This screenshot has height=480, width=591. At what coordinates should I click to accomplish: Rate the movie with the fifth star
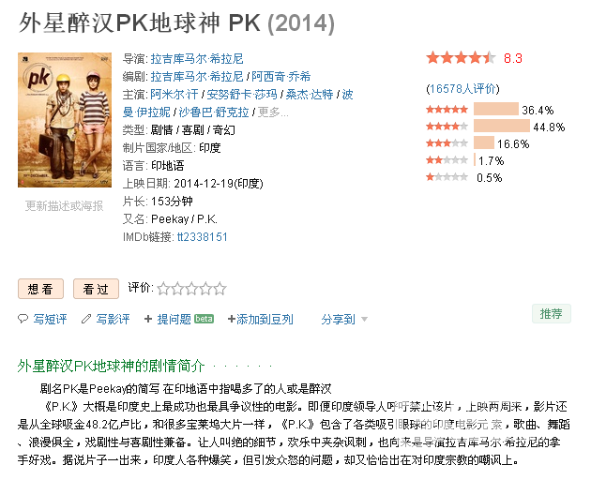click(x=220, y=289)
